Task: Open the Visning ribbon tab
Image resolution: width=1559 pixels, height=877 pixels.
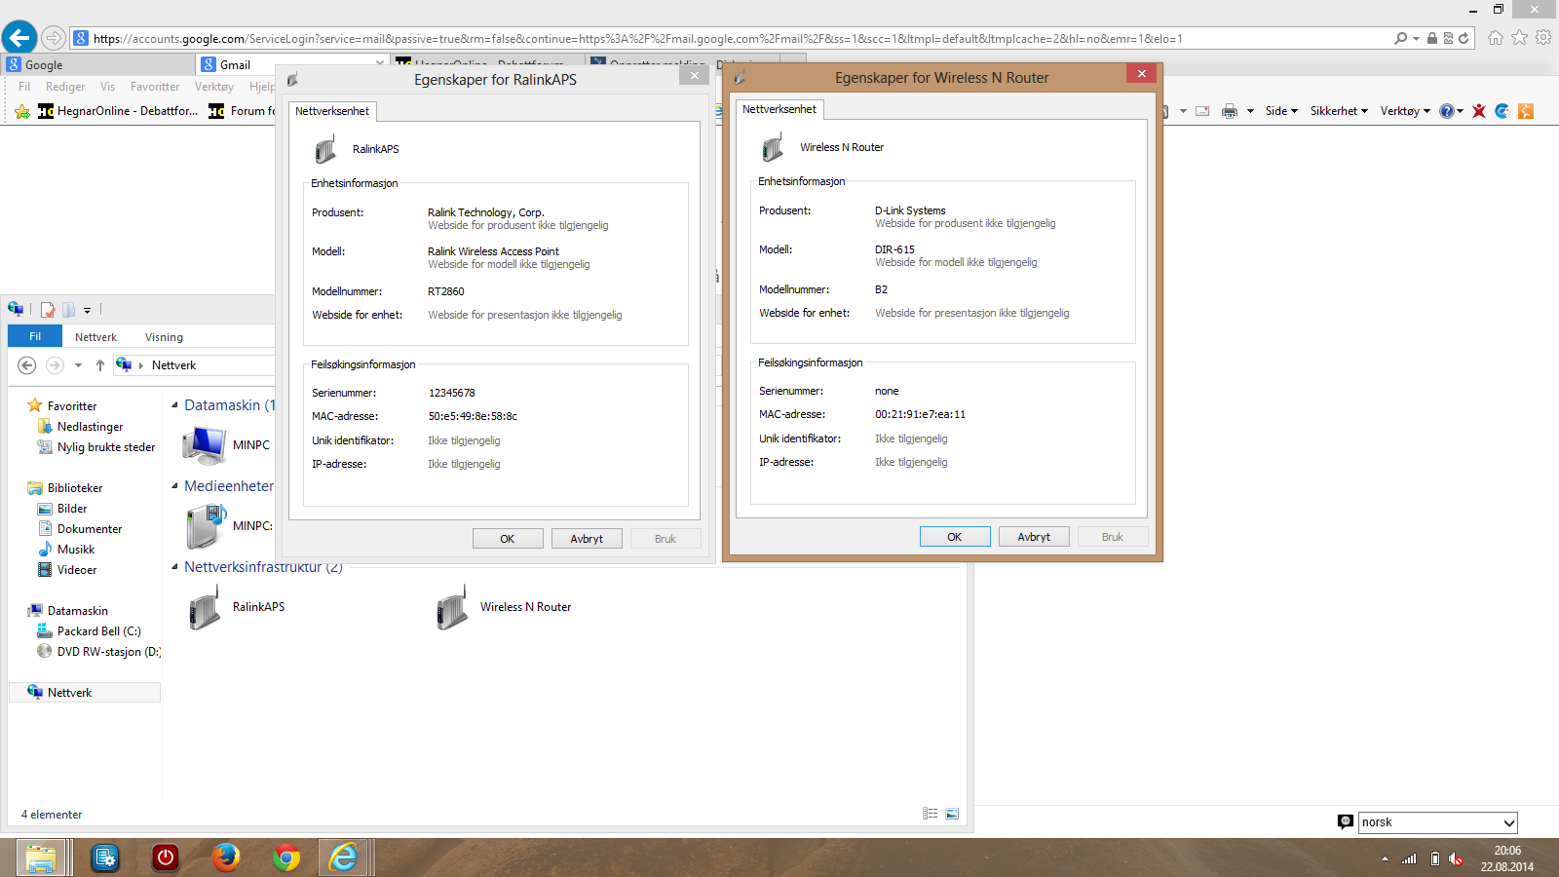Action: 164,337
